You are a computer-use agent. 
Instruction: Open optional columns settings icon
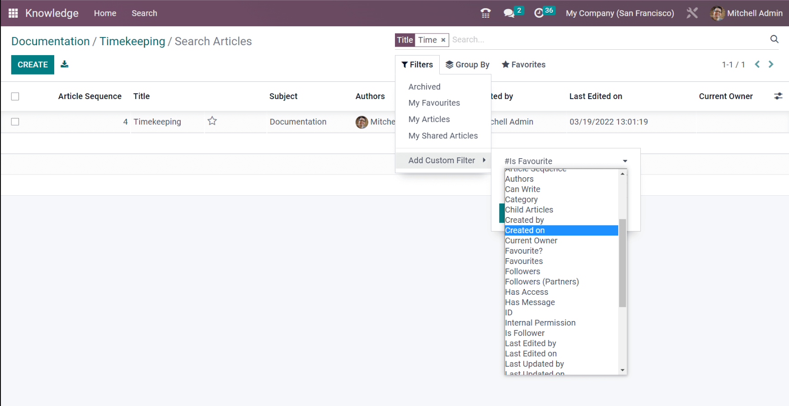pyautogui.click(x=778, y=96)
